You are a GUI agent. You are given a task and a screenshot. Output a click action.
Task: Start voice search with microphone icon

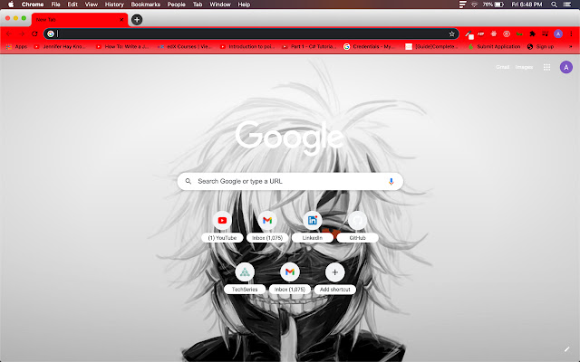point(391,181)
